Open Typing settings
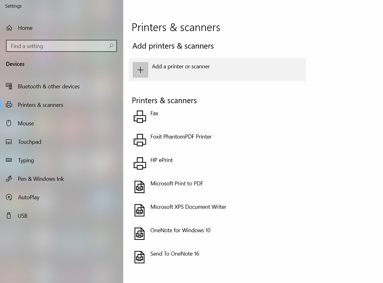 26,161
